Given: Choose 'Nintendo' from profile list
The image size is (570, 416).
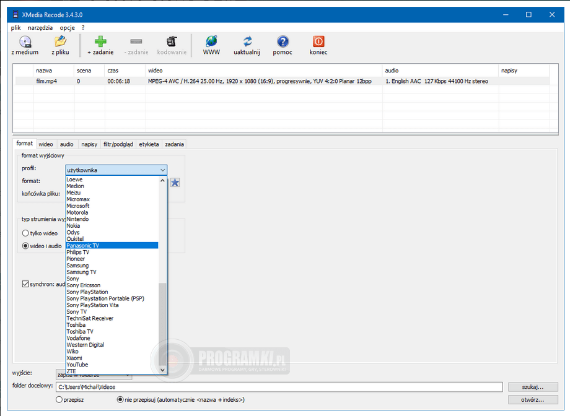Looking at the screenshot, I should click(x=112, y=219).
